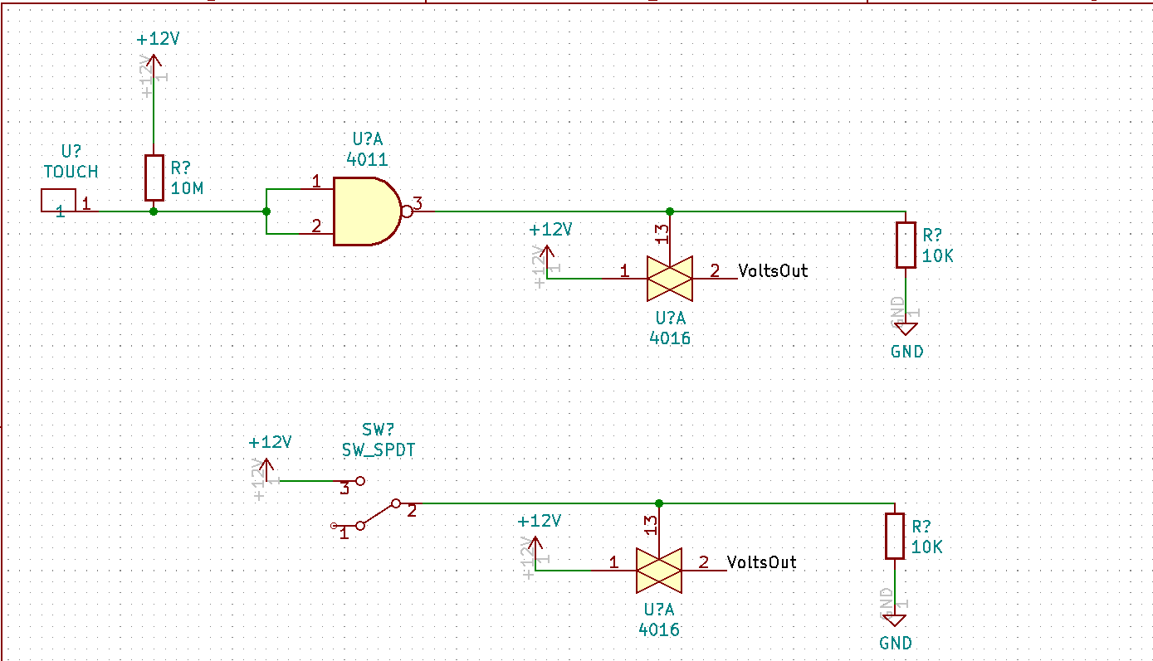Image resolution: width=1153 pixels, height=661 pixels.
Task: Select GND symbol below switch-side 10K resistor
Action: [894, 620]
